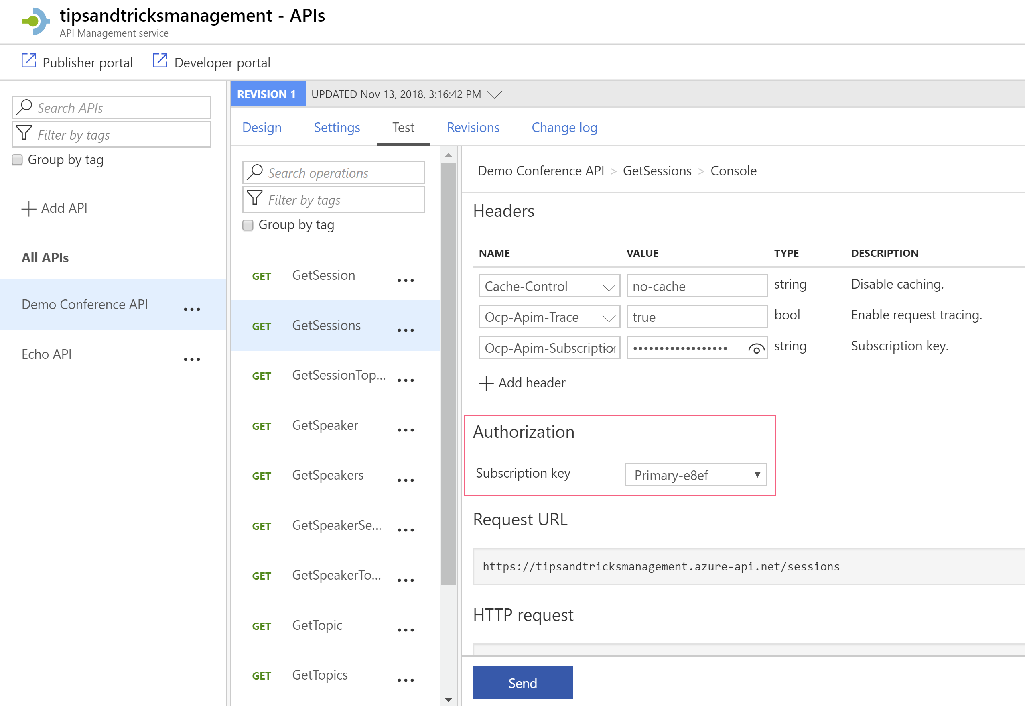
Task: Switch to the Design tab
Action: coord(262,127)
